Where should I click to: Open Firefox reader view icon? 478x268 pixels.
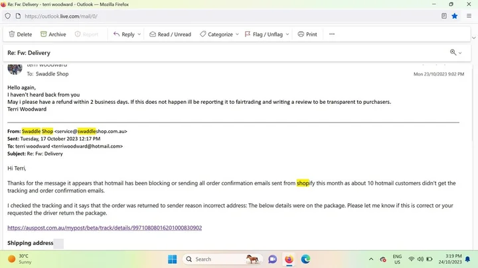(444, 16)
